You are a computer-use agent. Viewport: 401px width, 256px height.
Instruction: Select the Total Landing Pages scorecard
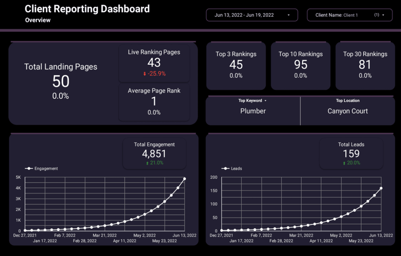point(61,81)
